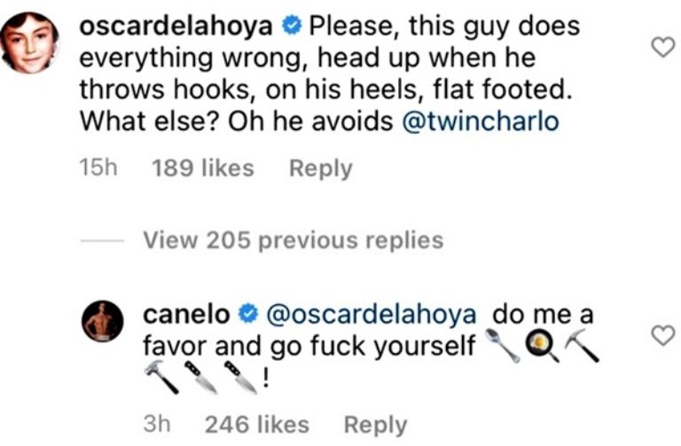Reply to canelo's comment
681x446 pixels.
pyautogui.click(x=375, y=425)
